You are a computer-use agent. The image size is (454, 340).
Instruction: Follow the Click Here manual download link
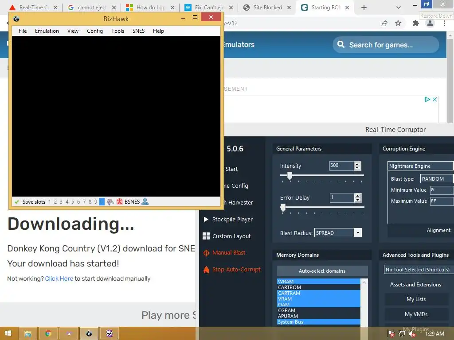[59, 278]
